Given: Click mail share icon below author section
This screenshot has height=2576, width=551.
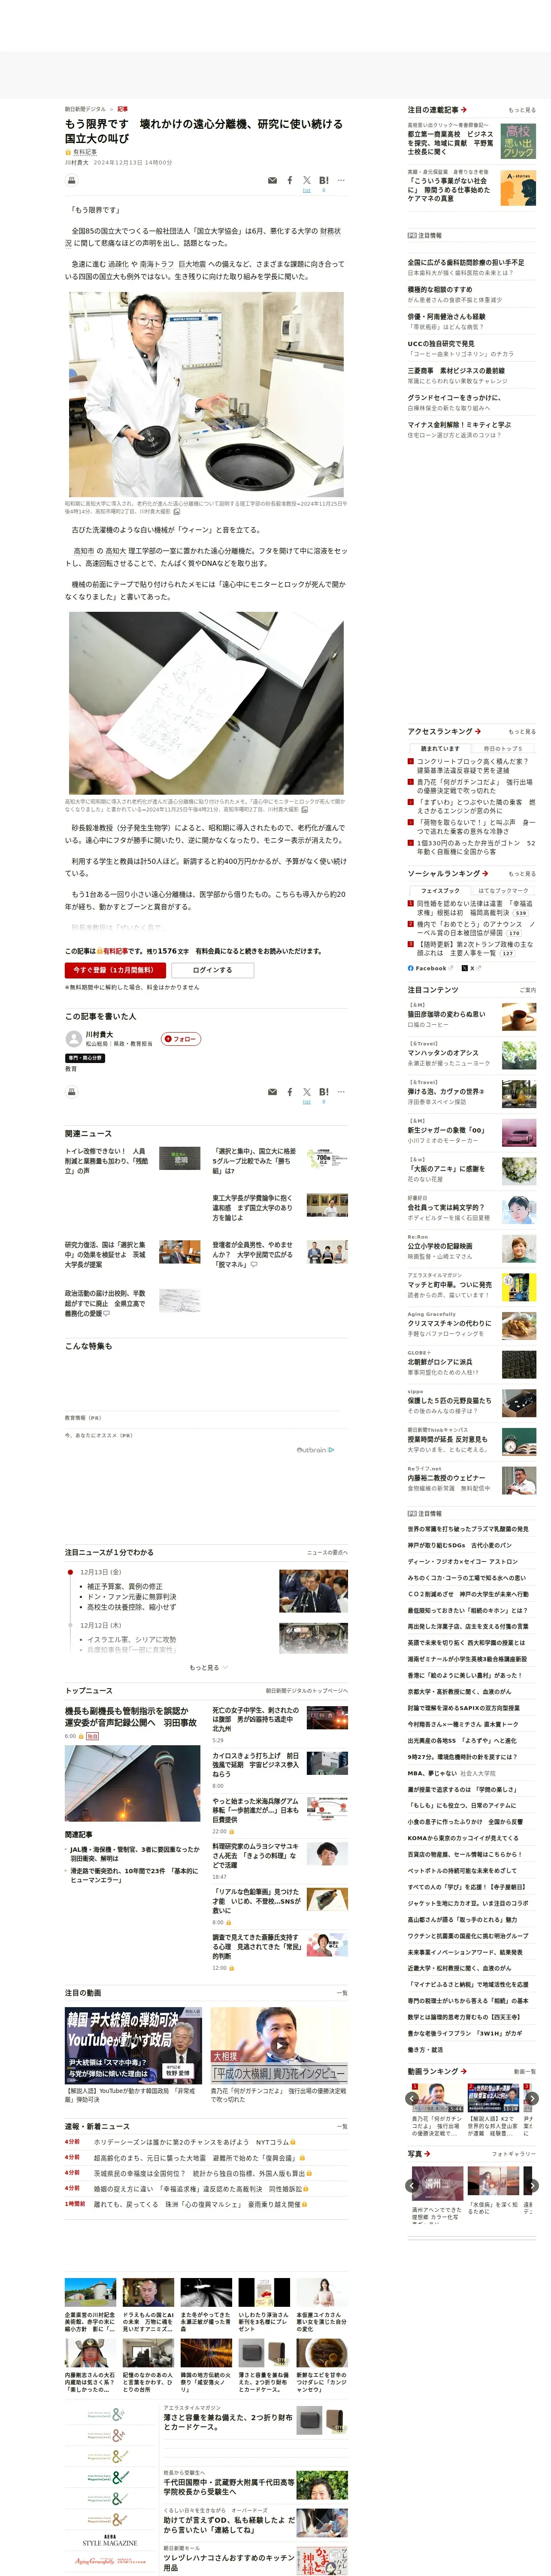Looking at the screenshot, I should (272, 1092).
